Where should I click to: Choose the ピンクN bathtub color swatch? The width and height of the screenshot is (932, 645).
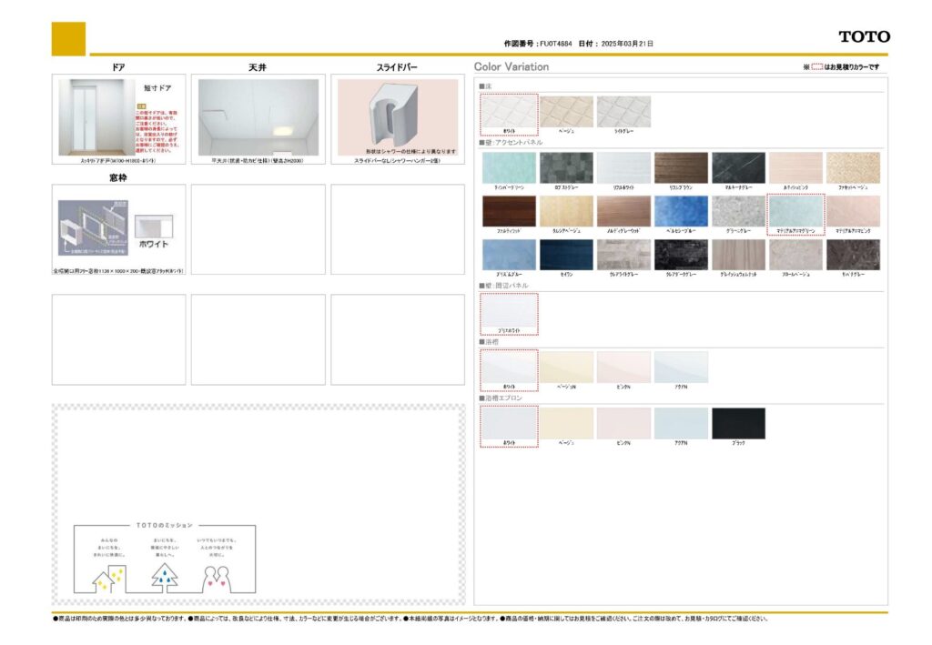pyautogui.click(x=623, y=367)
